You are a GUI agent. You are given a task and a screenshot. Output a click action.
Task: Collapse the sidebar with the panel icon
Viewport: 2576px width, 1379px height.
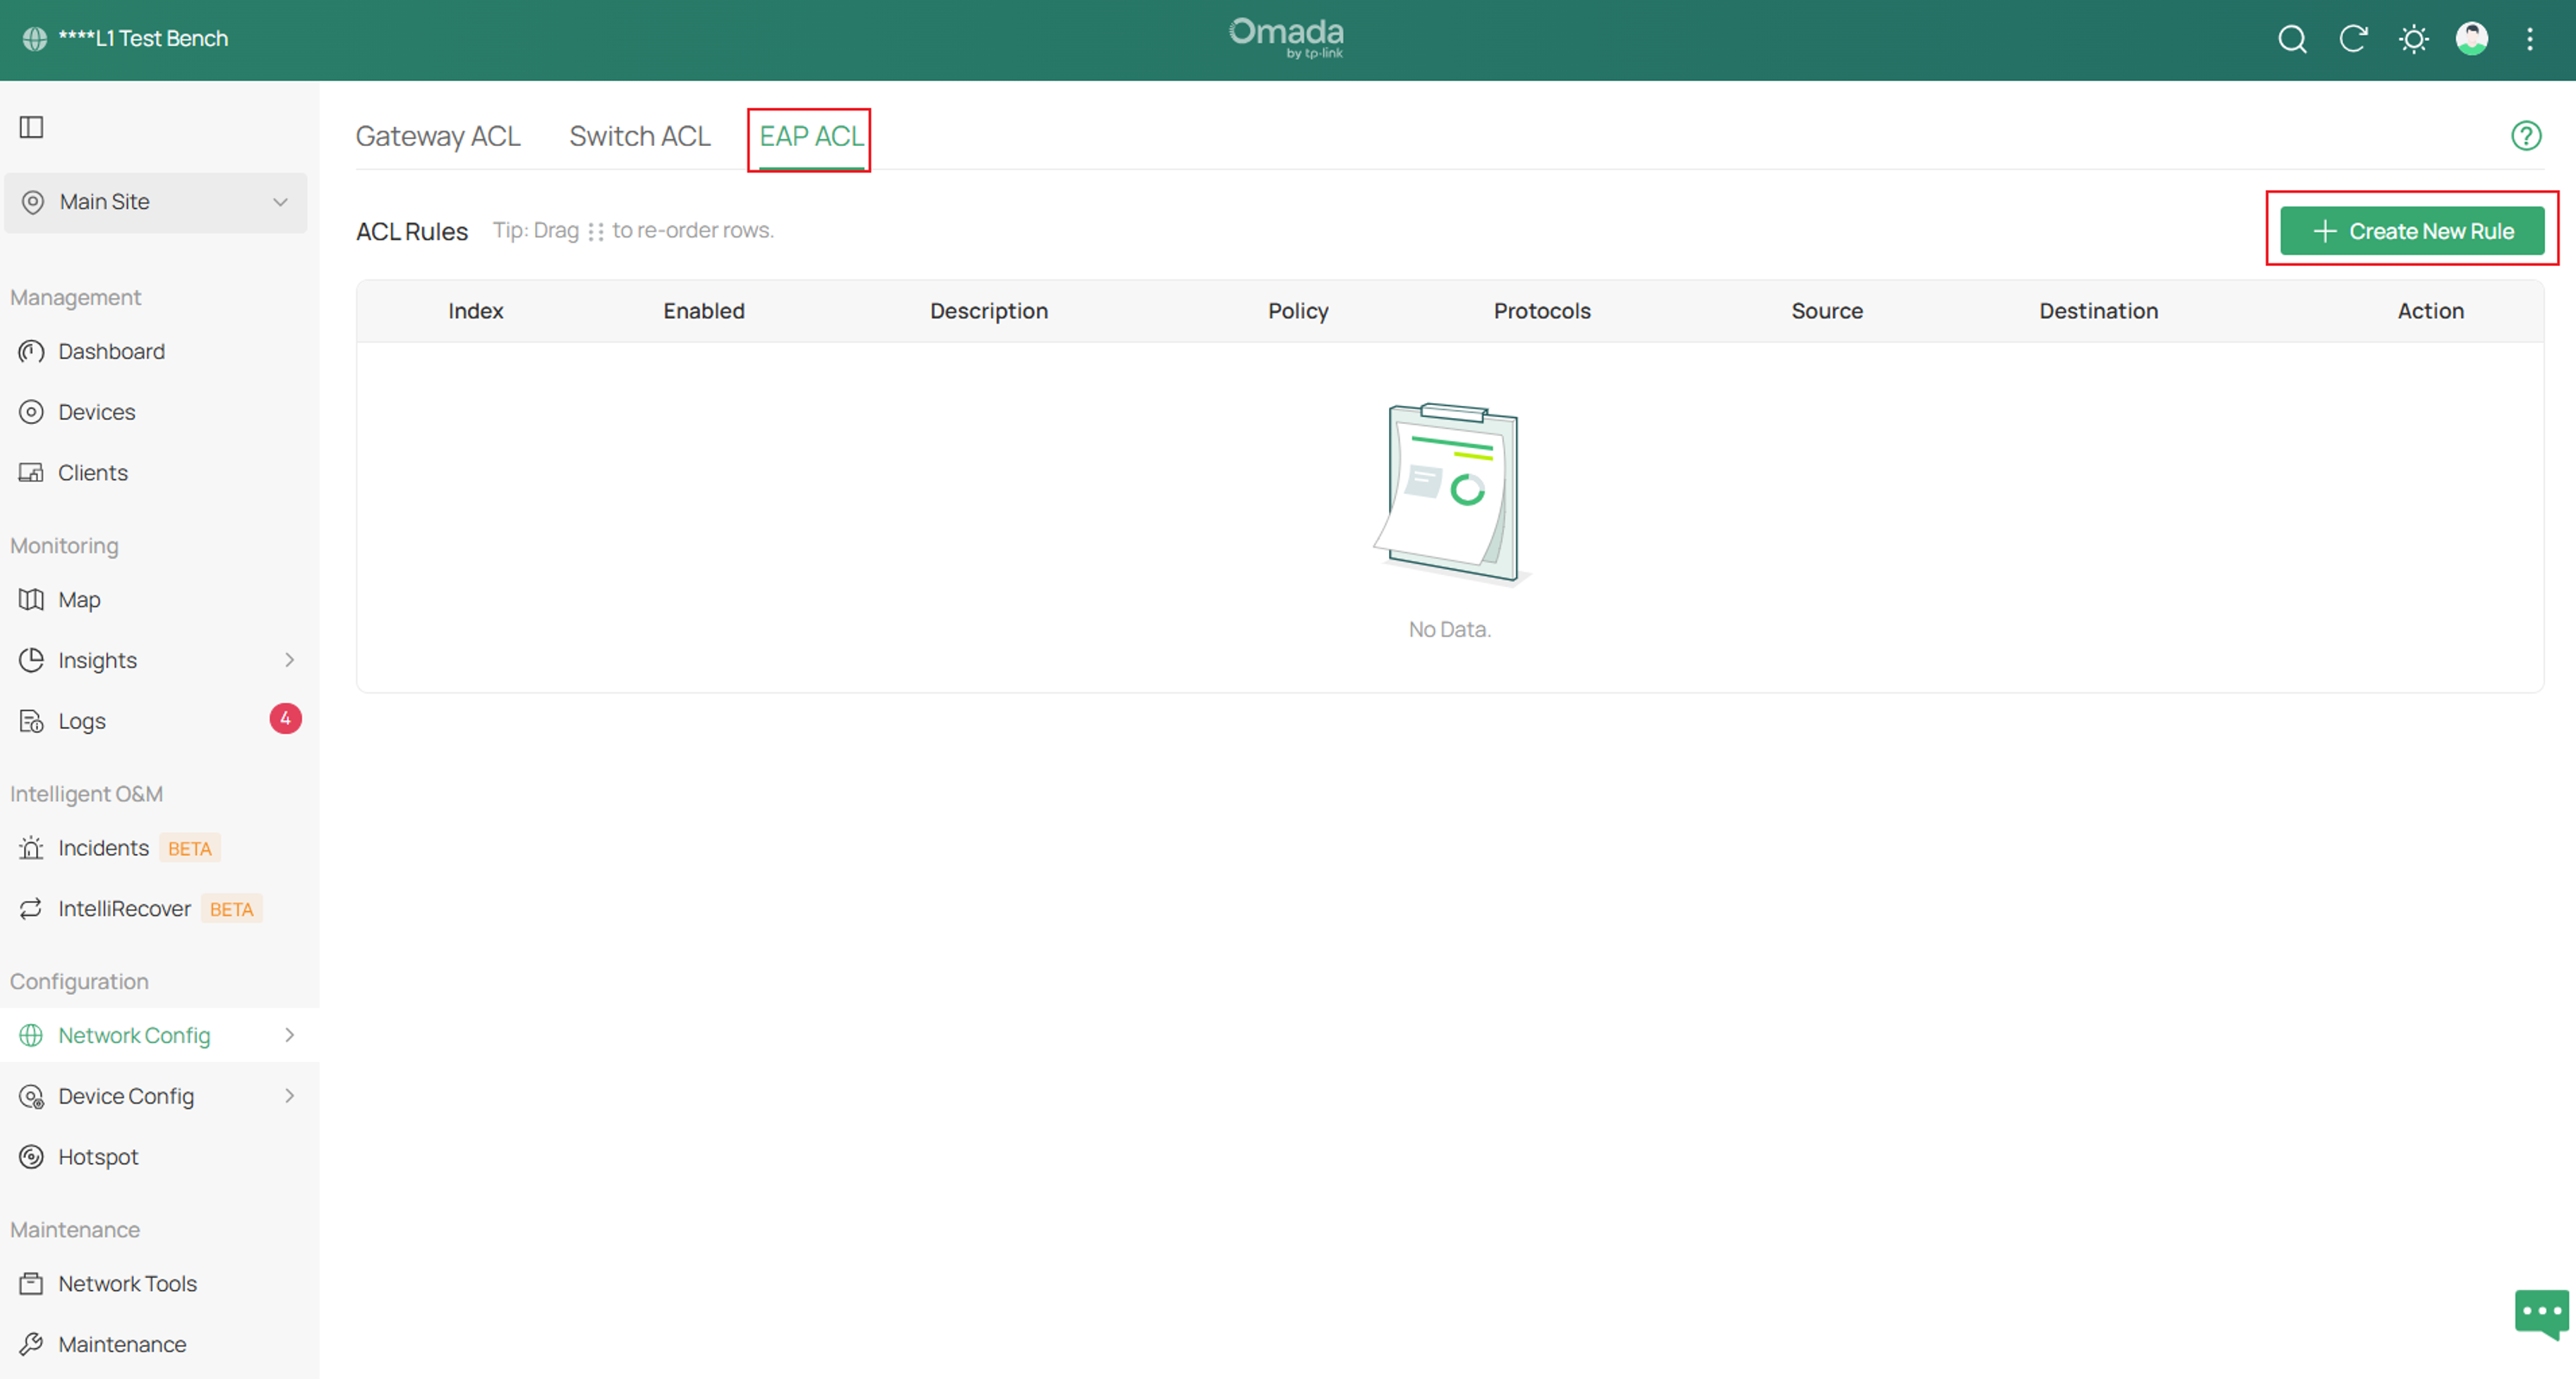tap(32, 127)
